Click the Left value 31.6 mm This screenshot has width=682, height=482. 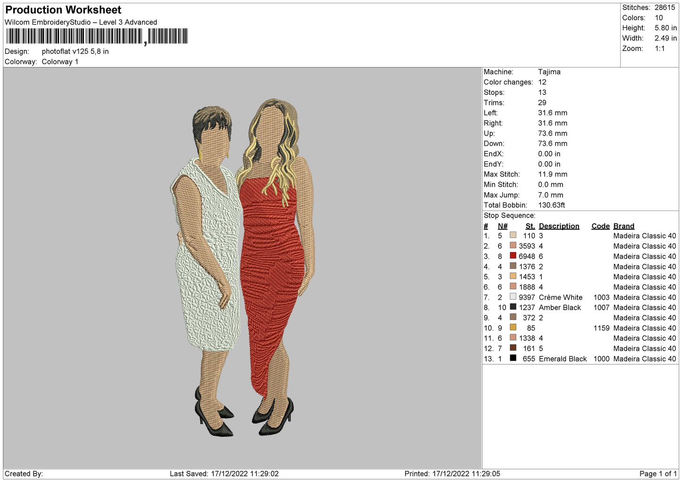[553, 113]
